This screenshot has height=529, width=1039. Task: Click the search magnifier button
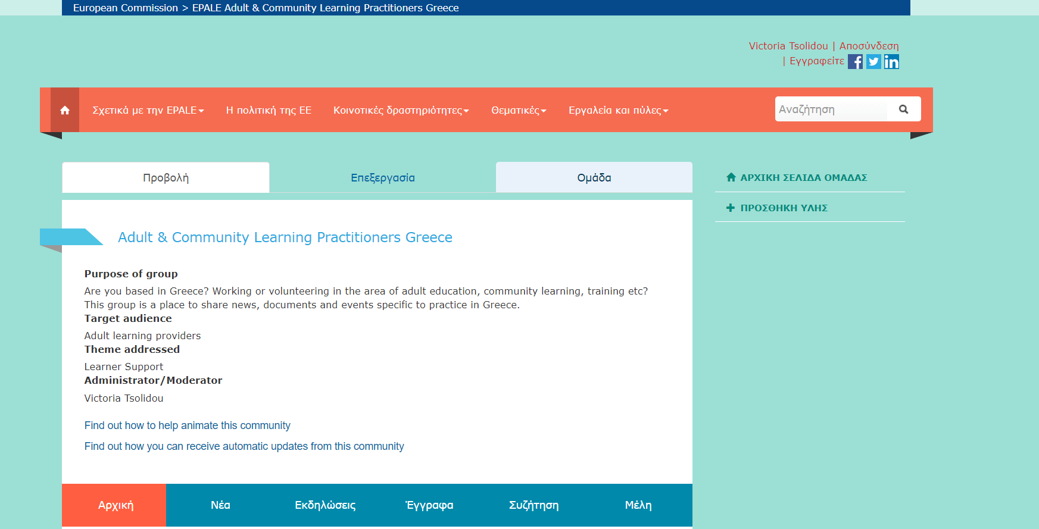(903, 109)
